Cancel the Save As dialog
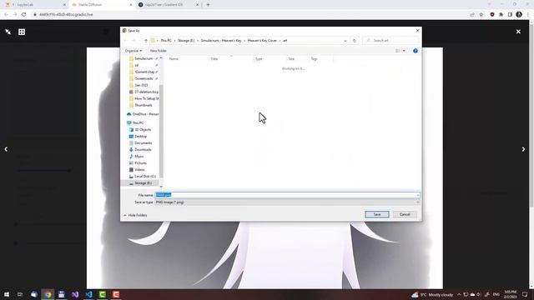 tap(405, 214)
